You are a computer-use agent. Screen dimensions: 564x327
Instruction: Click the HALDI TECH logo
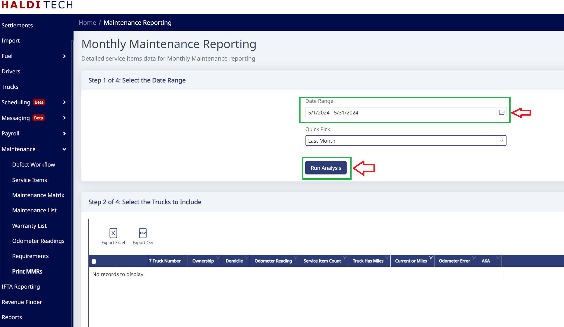coord(37,5)
